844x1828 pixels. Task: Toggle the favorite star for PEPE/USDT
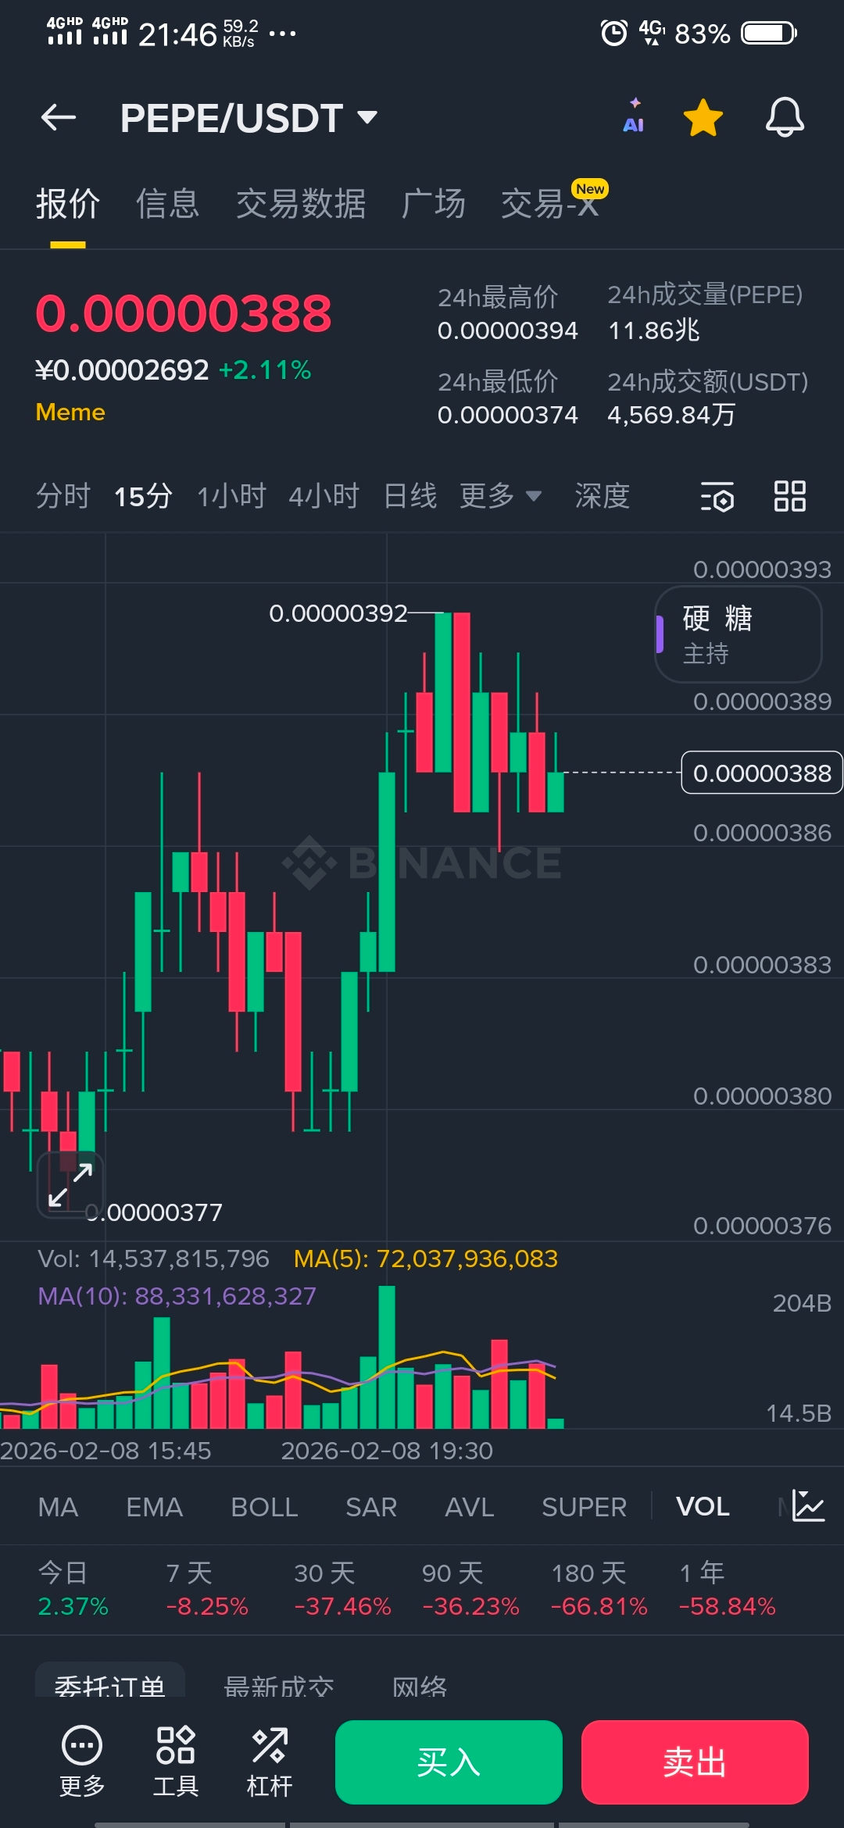click(703, 118)
